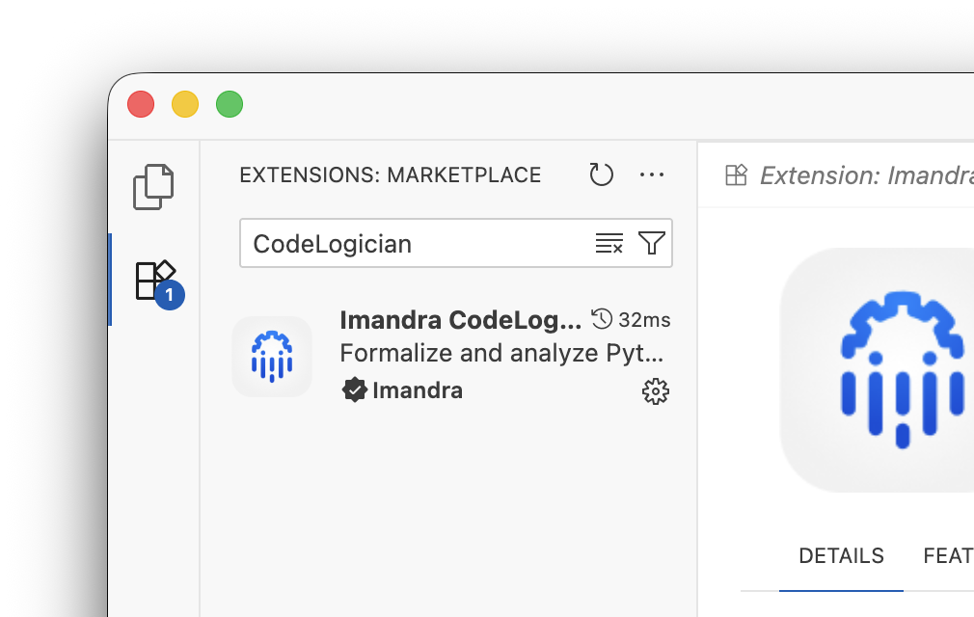The width and height of the screenshot is (974, 617).
Task: Open the extension search filter options
Action: click(x=652, y=243)
